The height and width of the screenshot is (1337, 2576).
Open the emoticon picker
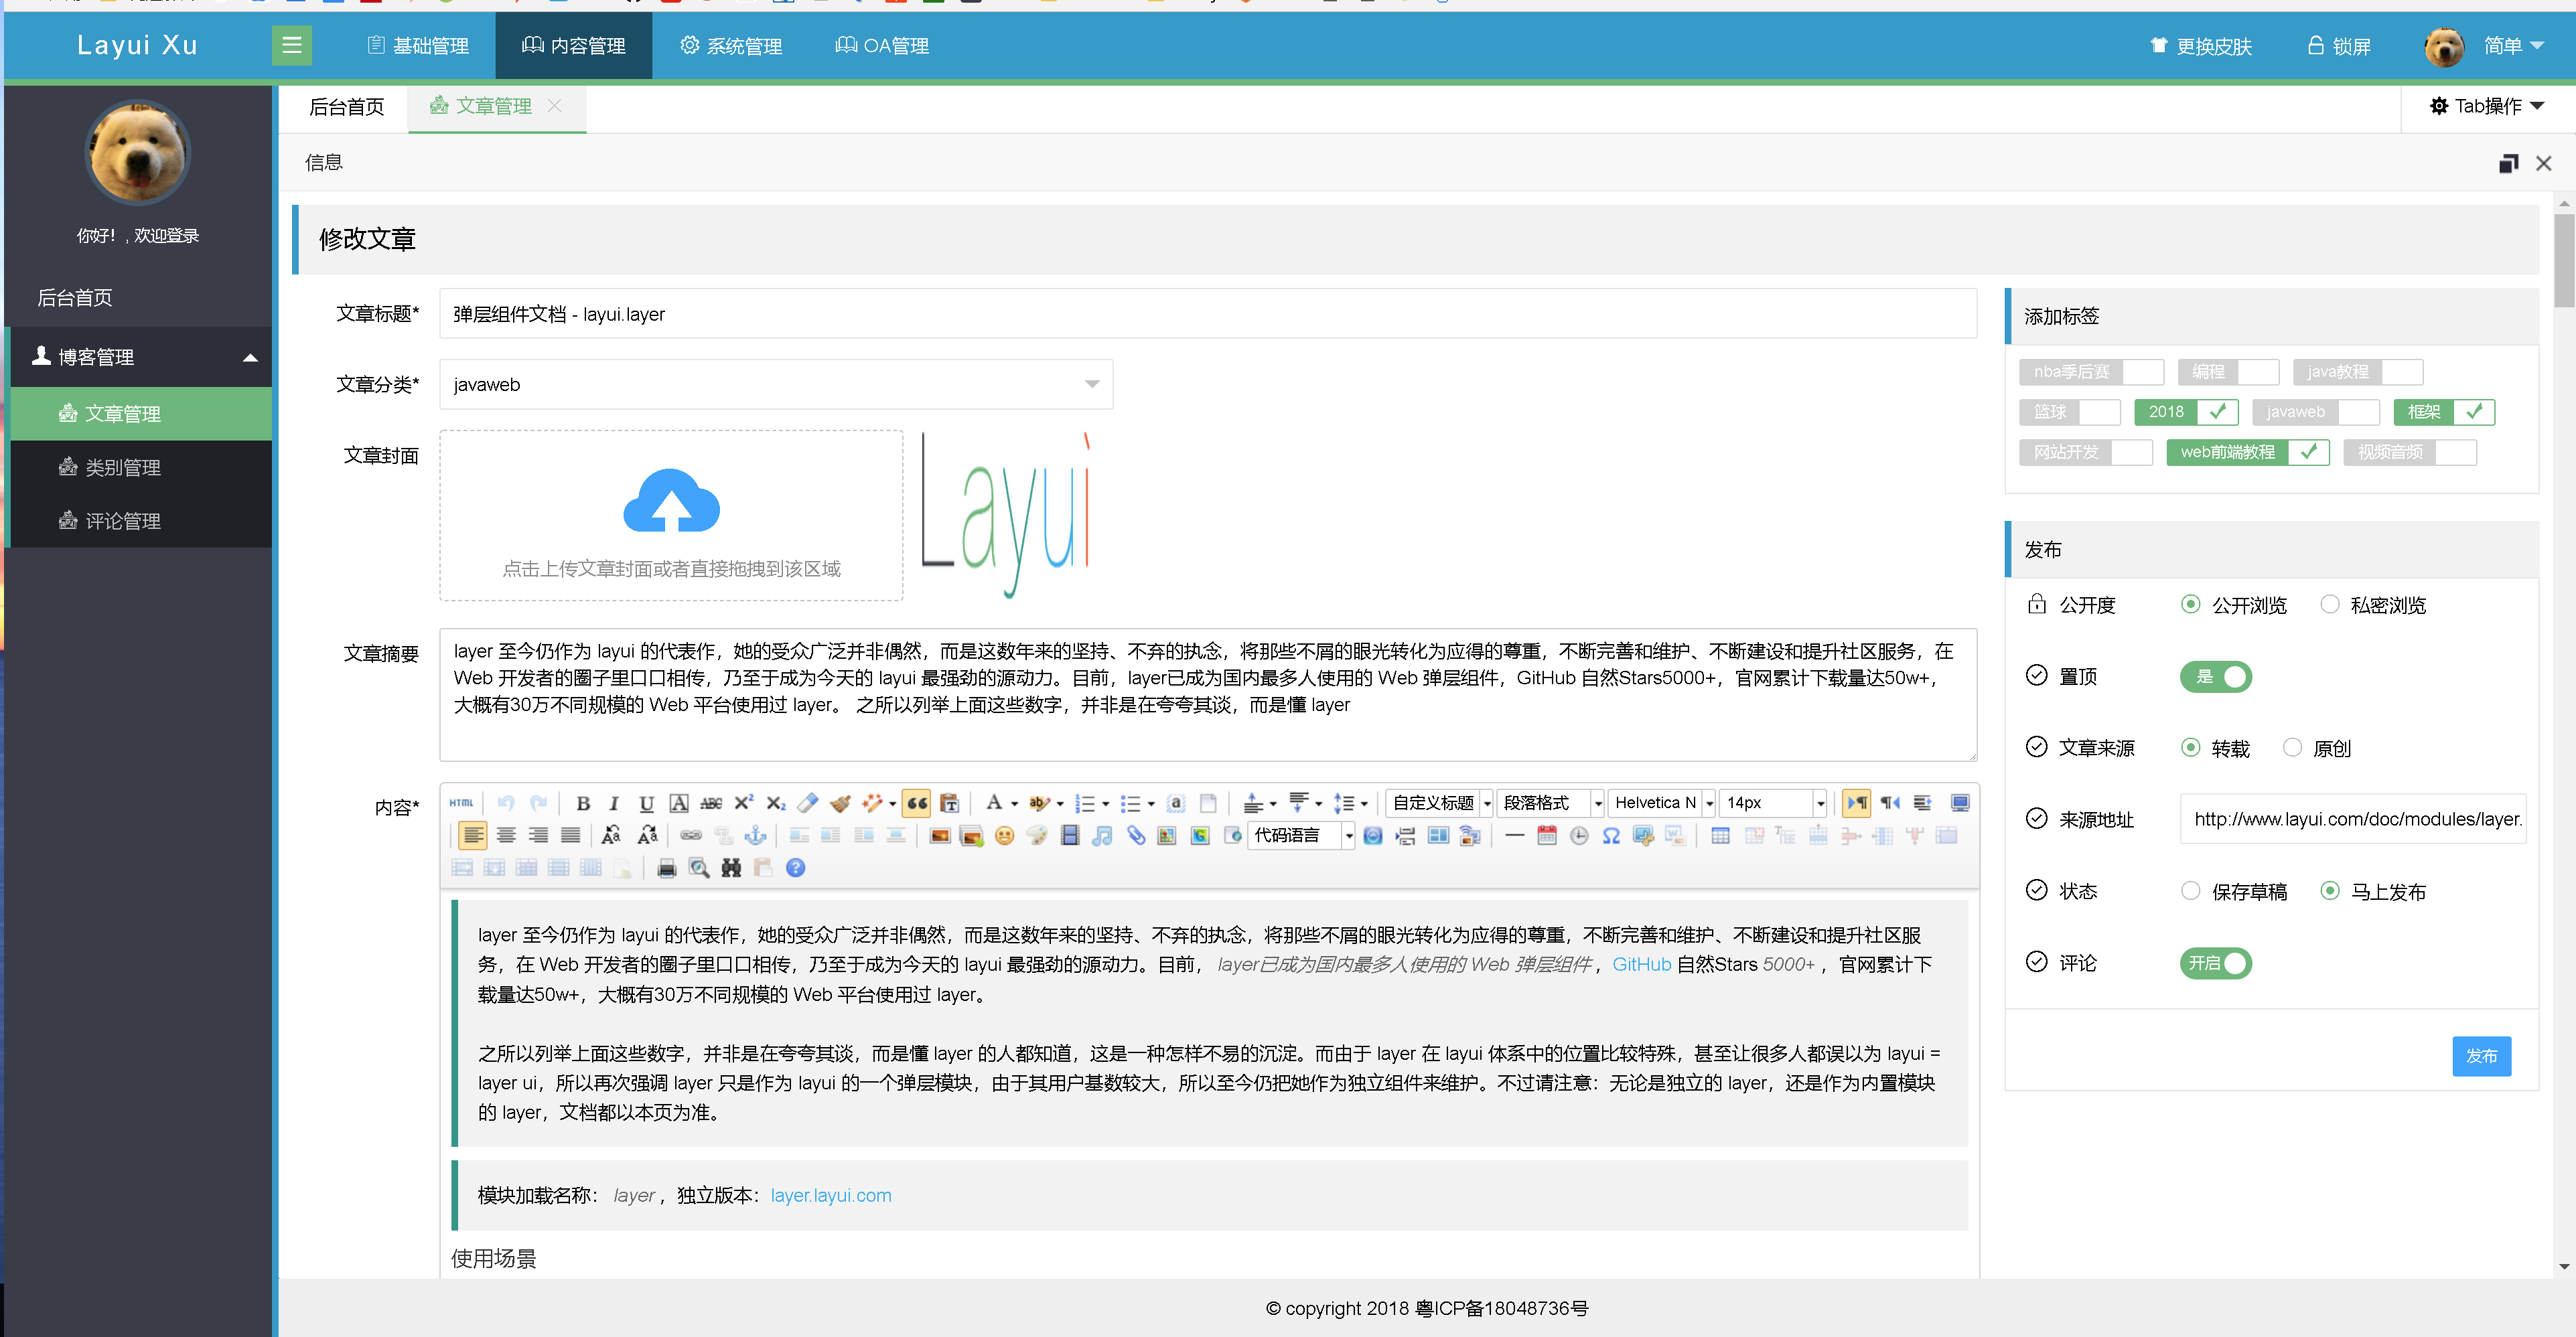click(1005, 836)
